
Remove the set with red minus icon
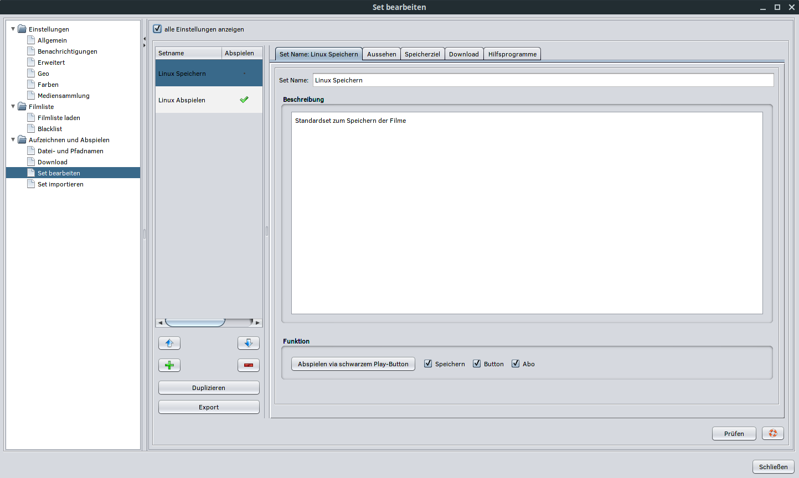[x=248, y=365]
